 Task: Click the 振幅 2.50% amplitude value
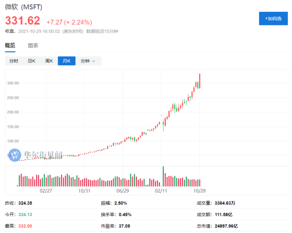point(120,203)
